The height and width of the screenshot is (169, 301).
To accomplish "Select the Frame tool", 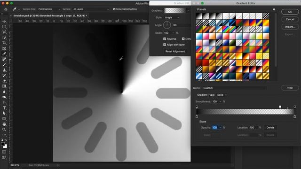I will (4, 48).
